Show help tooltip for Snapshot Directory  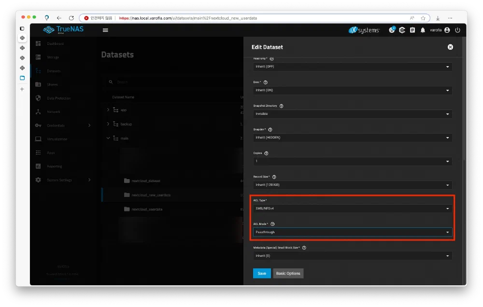pos(281,106)
